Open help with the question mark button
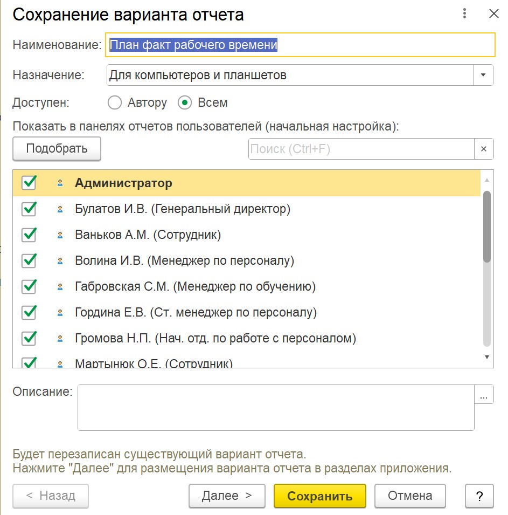This screenshot has height=515, width=508. tap(479, 496)
